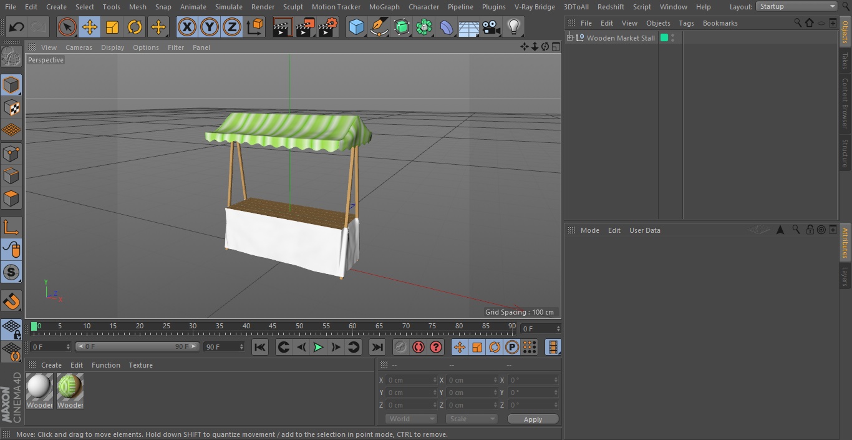Open Attributes panel User Data menu
The width and height of the screenshot is (852, 440).
(x=644, y=230)
